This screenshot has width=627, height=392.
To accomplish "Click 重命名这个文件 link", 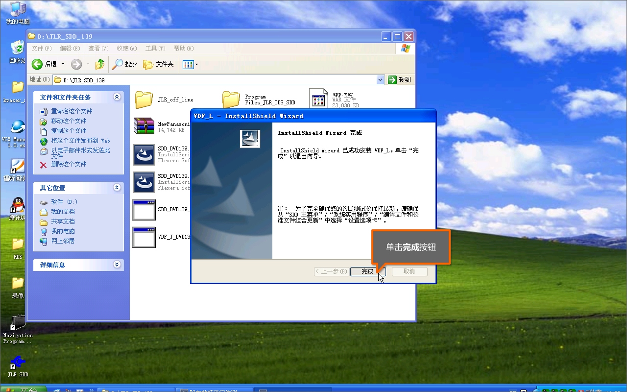I will [x=72, y=111].
